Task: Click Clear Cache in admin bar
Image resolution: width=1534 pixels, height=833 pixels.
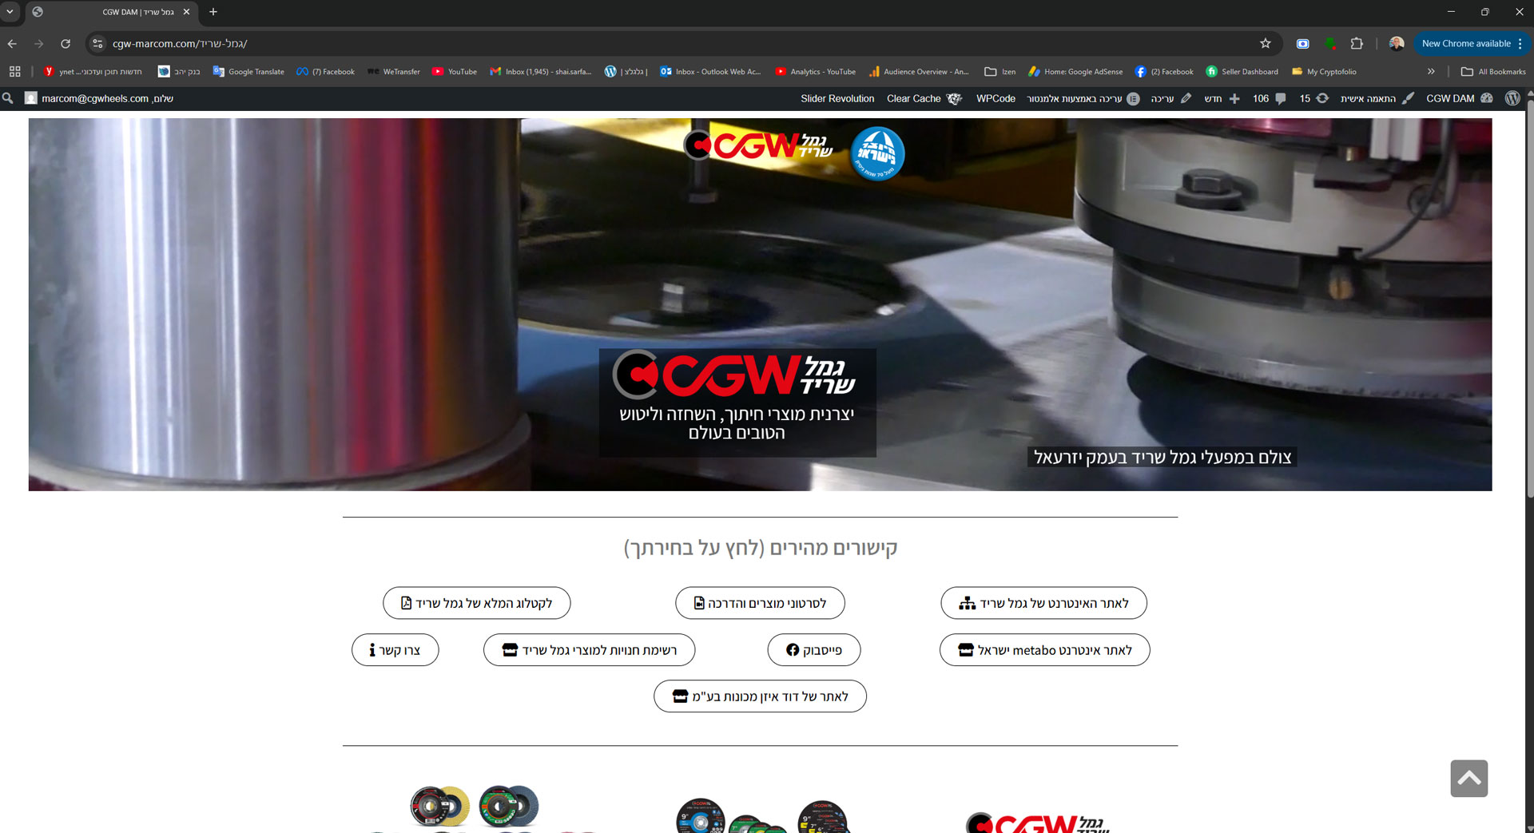Action: point(924,98)
